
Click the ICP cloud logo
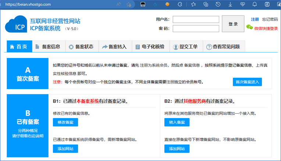coord(16,24)
